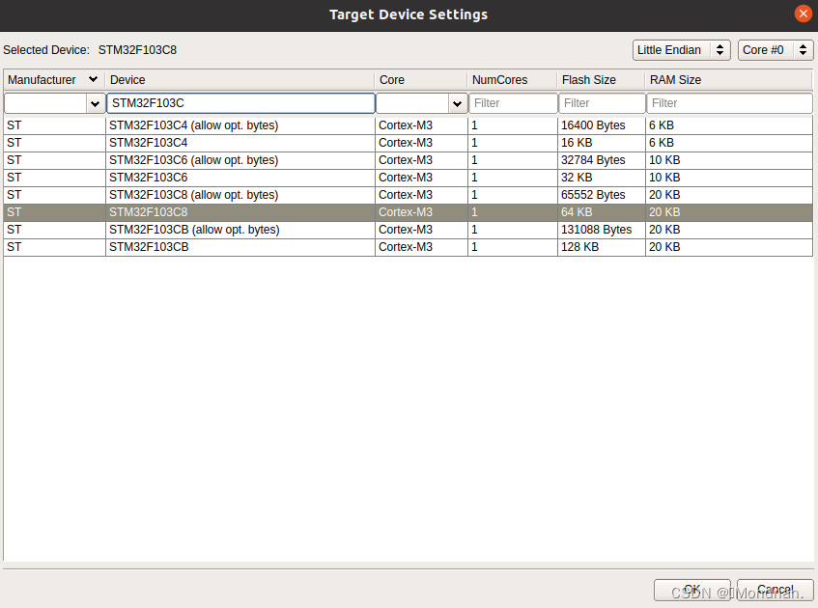Screen dimensions: 818x608
Task: Open the Little Endian dropdown
Action: pyautogui.click(x=681, y=50)
